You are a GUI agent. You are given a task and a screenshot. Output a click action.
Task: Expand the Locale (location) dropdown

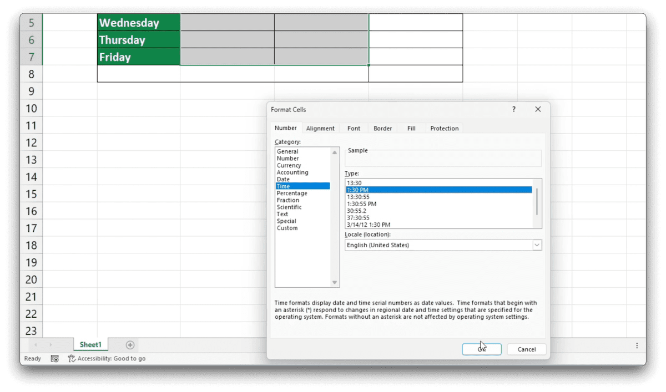pos(537,245)
